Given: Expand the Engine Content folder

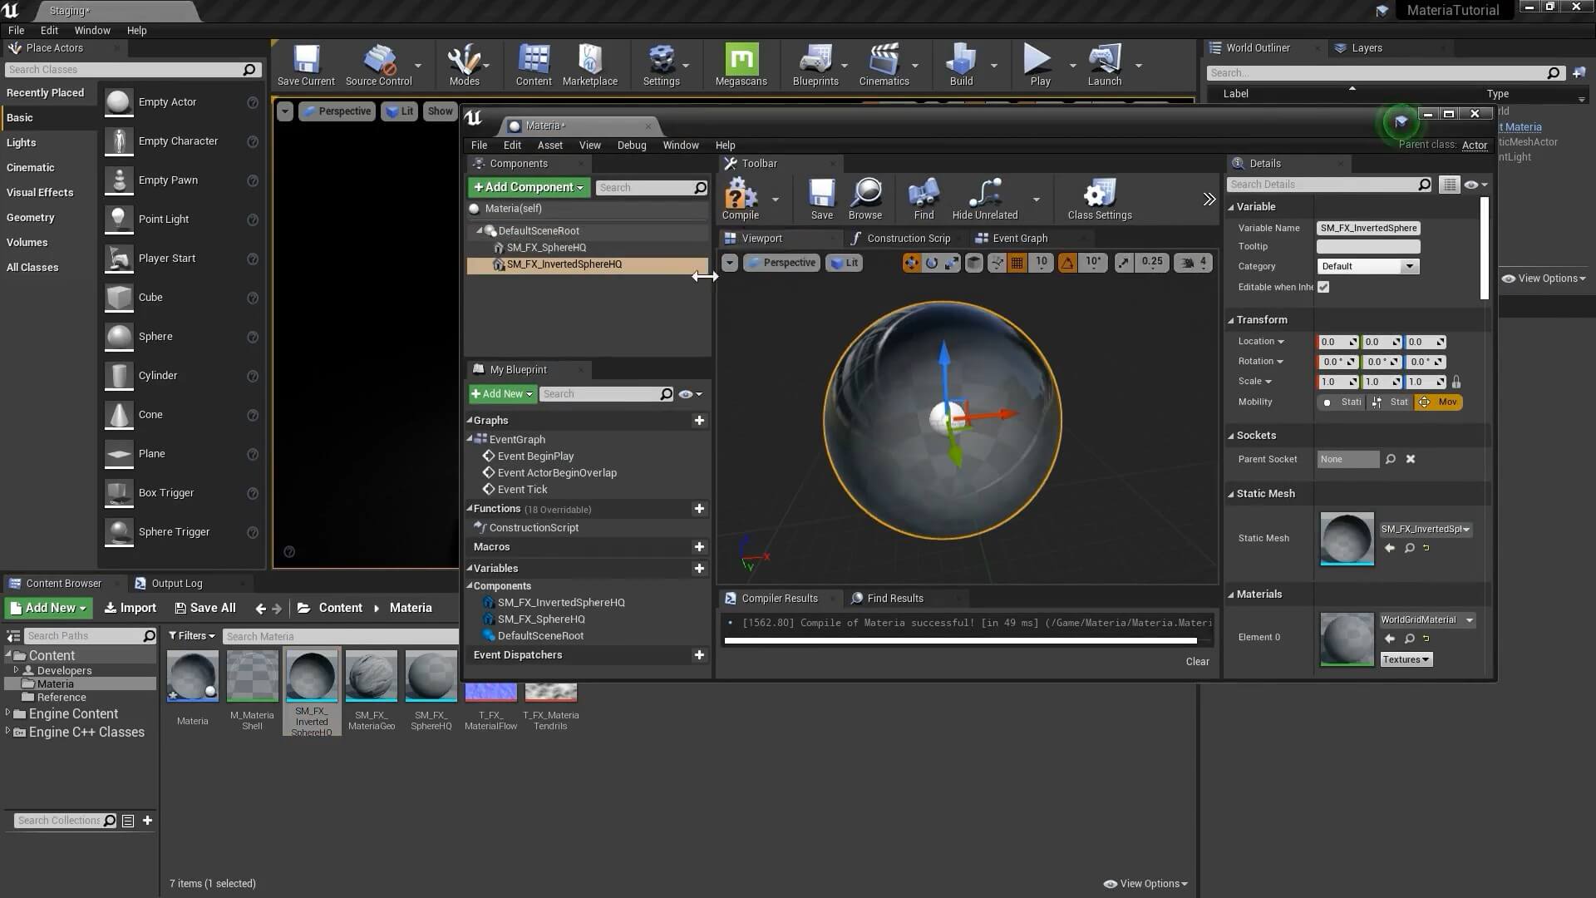Looking at the screenshot, I should pyautogui.click(x=8, y=713).
